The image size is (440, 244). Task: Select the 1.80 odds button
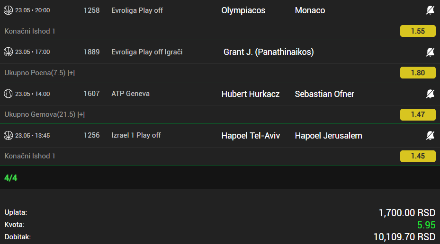pos(418,73)
